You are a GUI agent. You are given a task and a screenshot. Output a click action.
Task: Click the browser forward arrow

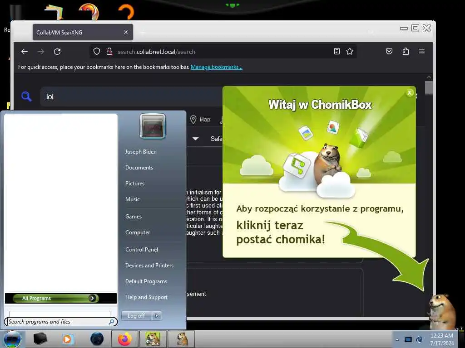pos(40,52)
